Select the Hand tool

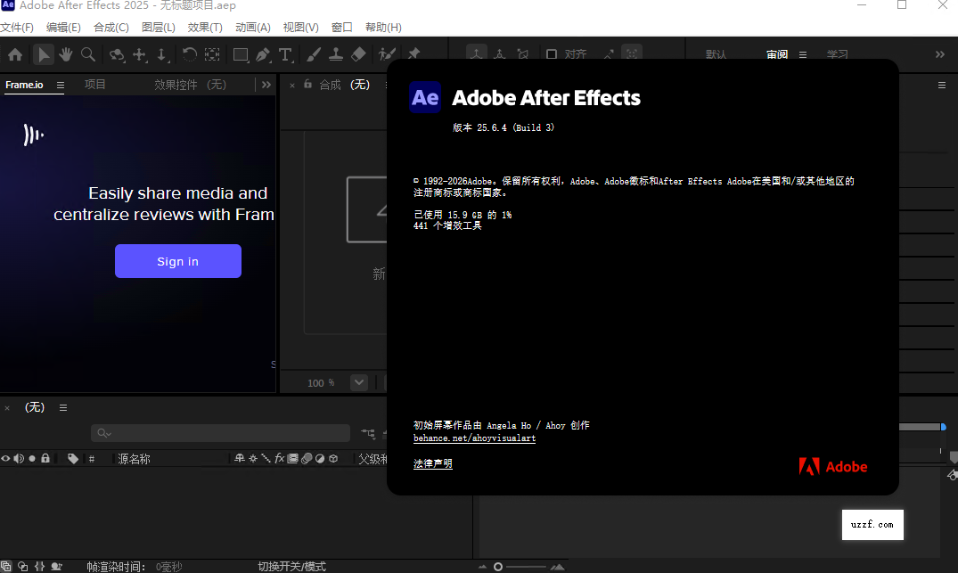point(64,54)
